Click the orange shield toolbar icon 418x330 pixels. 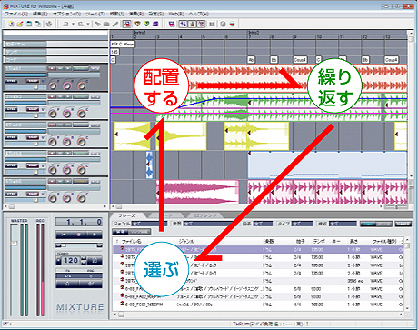[137, 24]
